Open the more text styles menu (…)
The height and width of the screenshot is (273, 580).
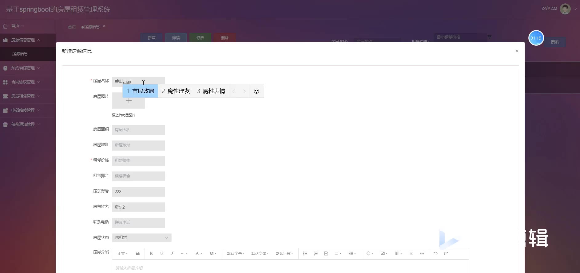tap(184, 253)
